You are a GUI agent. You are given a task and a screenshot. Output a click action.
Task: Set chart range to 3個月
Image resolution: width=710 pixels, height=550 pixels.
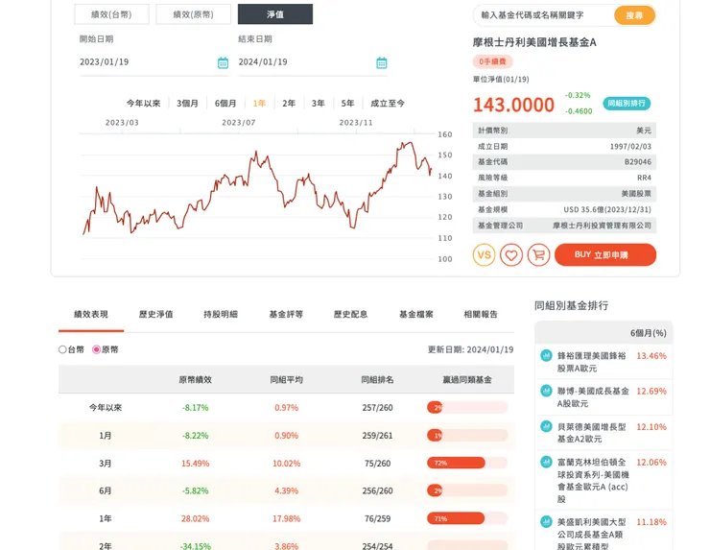pyautogui.click(x=187, y=104)
